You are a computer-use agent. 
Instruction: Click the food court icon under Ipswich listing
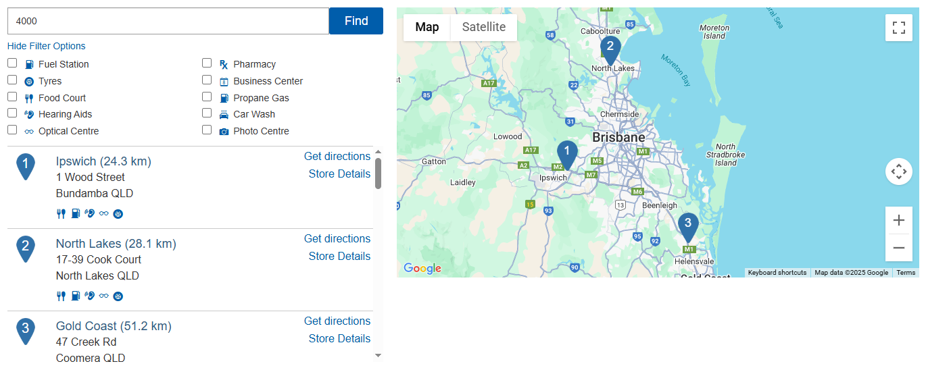coord(61,213)
